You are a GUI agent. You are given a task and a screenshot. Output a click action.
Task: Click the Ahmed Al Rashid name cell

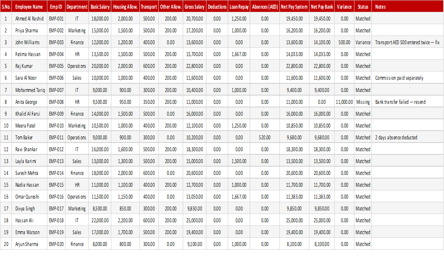point(30,19)
